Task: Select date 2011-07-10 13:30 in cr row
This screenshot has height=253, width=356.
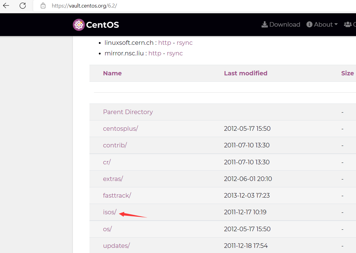Action: click(x=247, y=162)
